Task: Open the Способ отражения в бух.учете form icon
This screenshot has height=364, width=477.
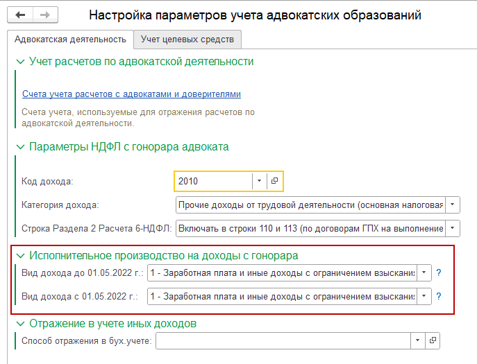Action: click(x=432, y=340)
